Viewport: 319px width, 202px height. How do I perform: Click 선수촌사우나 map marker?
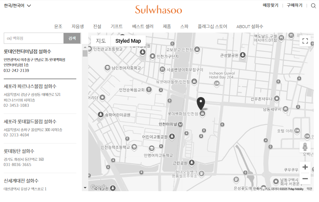(x=277, y=99)
